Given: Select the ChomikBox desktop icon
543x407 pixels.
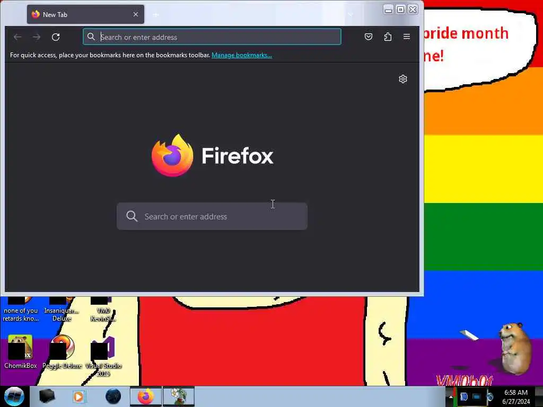Looking at the screenshot, I should tap(21, 352).
